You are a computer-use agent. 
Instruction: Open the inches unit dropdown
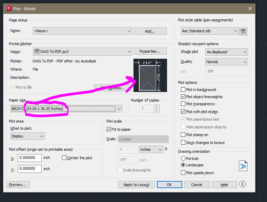tap(151, 149)
